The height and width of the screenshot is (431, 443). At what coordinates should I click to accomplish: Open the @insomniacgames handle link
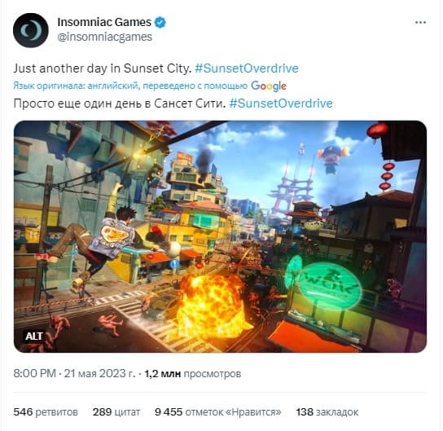tap(104, 37)
